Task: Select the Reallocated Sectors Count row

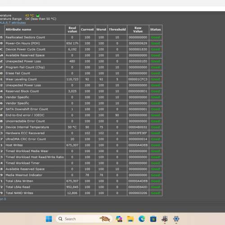Action: tap(81, 37)
